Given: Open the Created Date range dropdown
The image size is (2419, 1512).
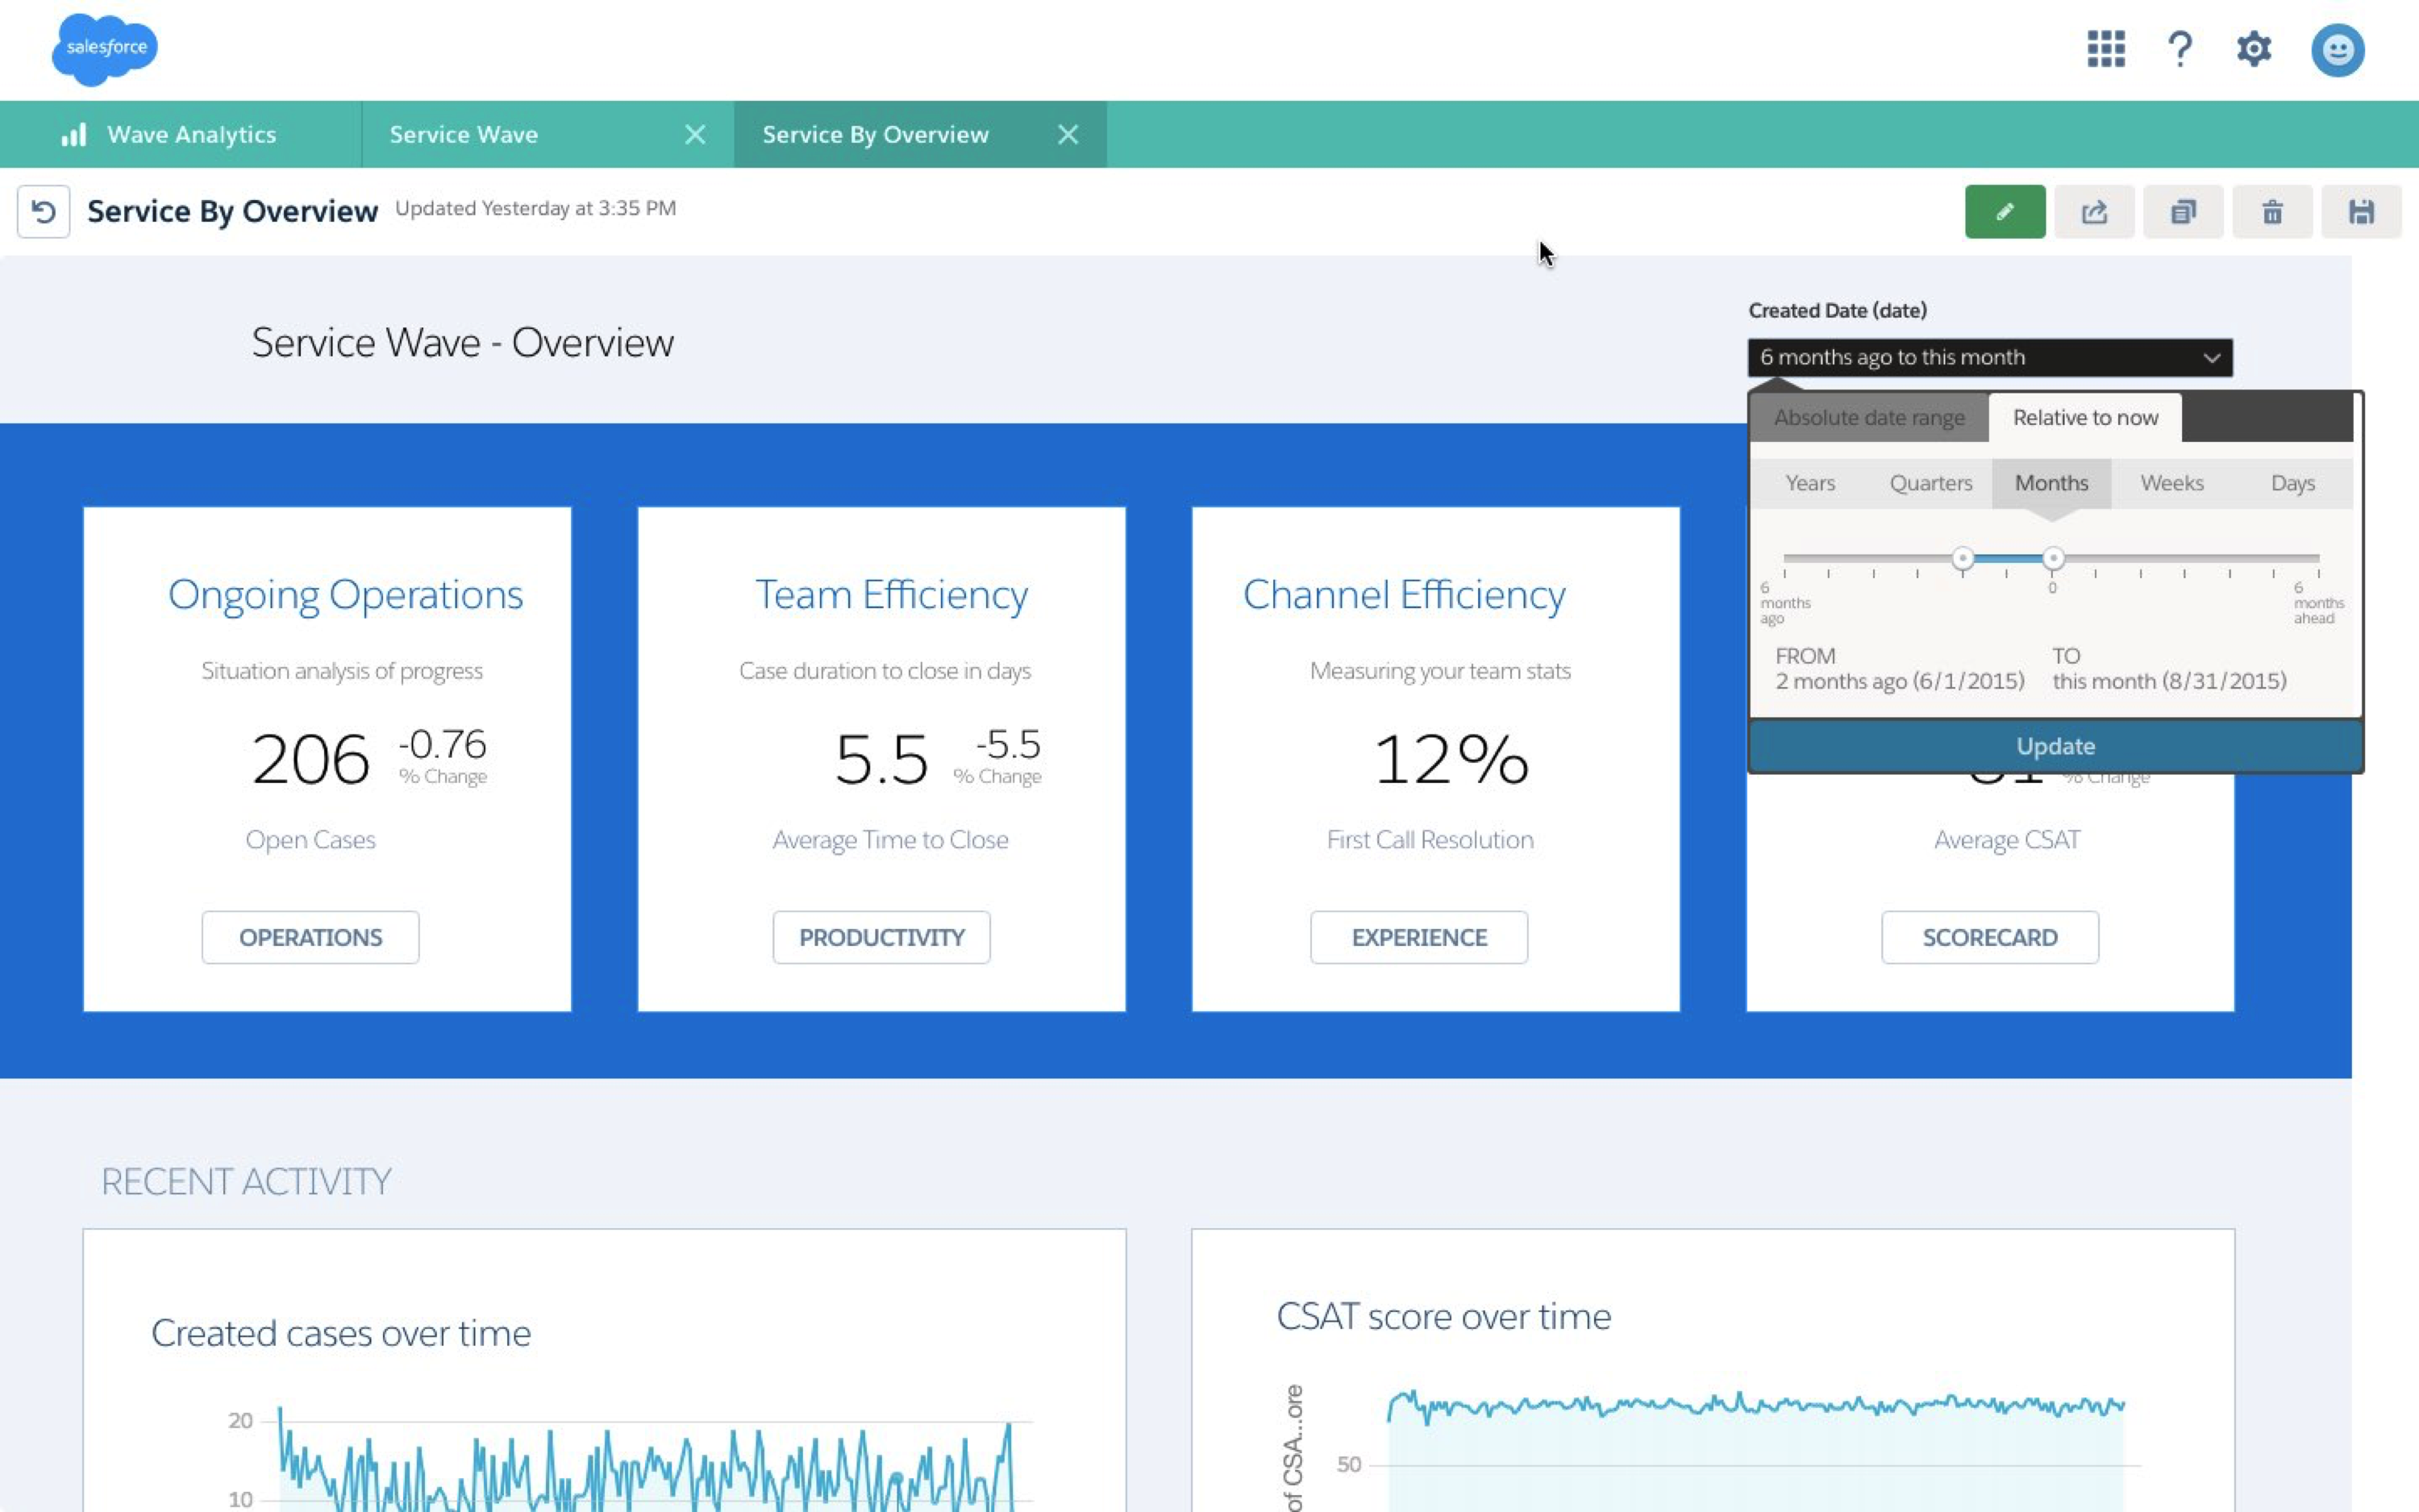Looking at the screenshot, I should [x=1989, y=357].
